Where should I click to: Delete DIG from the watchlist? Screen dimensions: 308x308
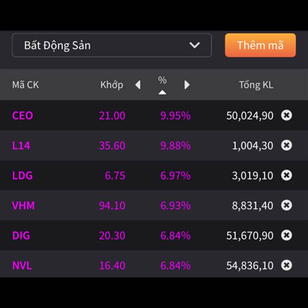pos(286,235)
